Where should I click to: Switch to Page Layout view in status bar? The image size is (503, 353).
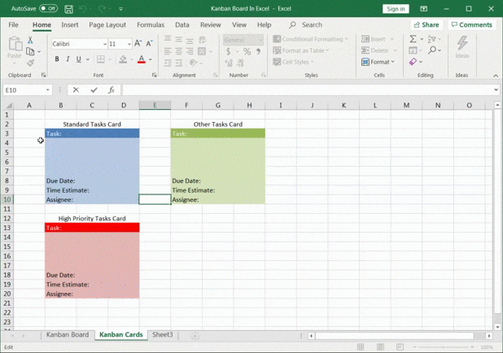(382, 347)
